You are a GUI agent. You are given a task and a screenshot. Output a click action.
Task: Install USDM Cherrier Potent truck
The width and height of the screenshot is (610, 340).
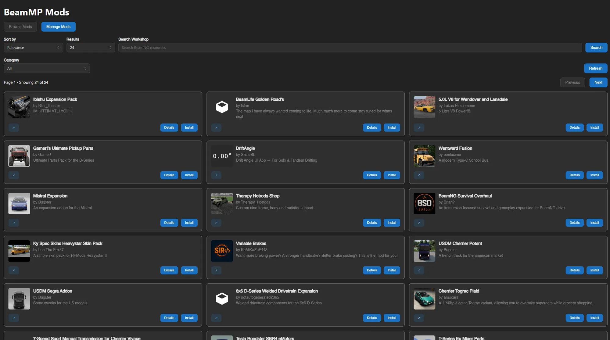click(594, 270)
